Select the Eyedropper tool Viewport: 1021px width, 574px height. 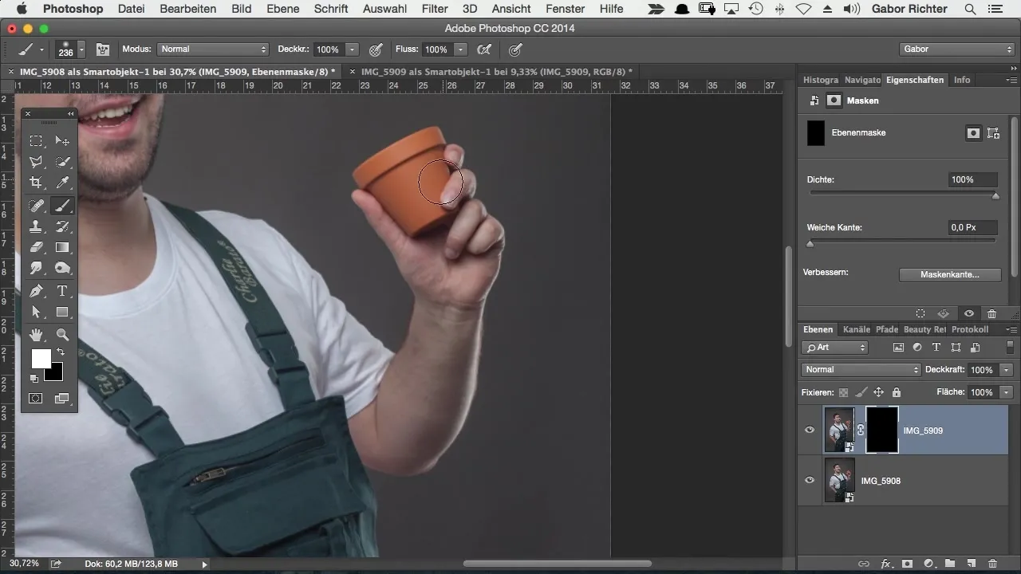[x=62, y=183]
